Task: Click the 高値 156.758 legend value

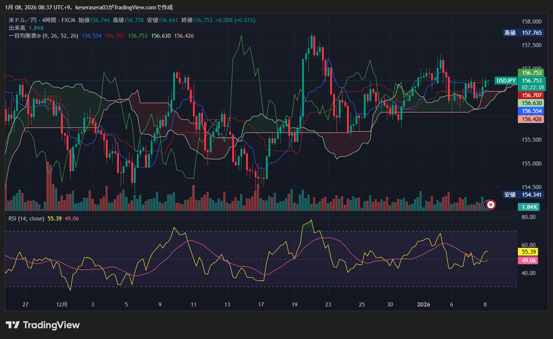Action: [128, 20]
